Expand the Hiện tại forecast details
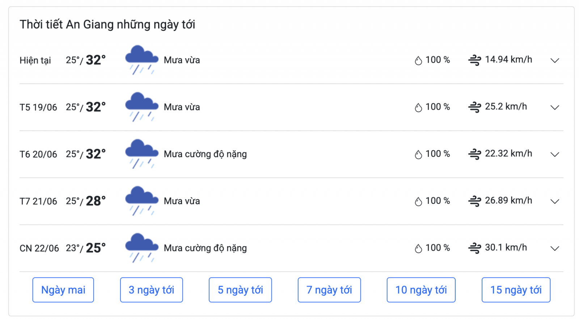579x319 pixels. pyautogui.click(x=555, y=60)
